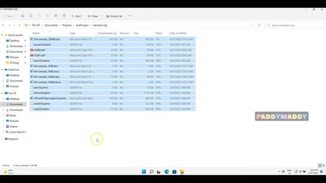Screen dimensions: 326x183
Task: Select outlk16.admx file
Action: [x=113, y=109]
